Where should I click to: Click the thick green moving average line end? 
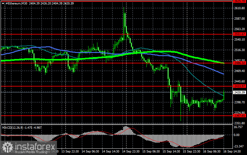click(x=224, y=63)
